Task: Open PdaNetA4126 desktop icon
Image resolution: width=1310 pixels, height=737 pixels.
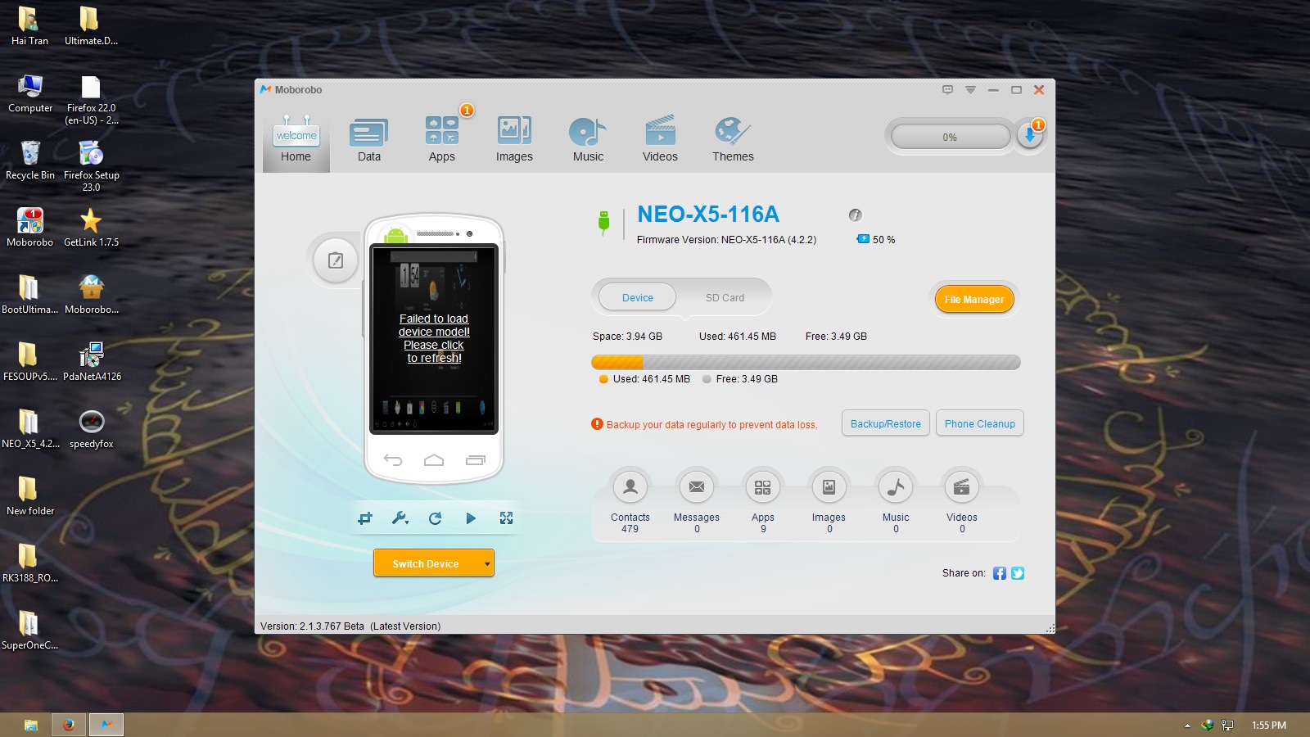Action: tap(92, 361)
